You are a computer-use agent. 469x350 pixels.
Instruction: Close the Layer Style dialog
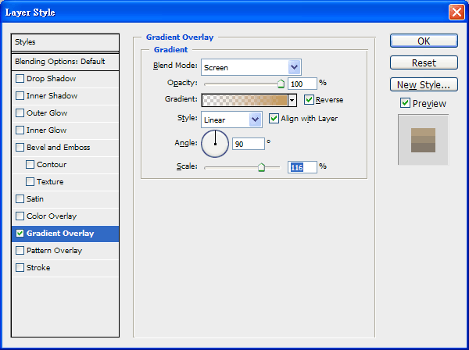[456, 12]
